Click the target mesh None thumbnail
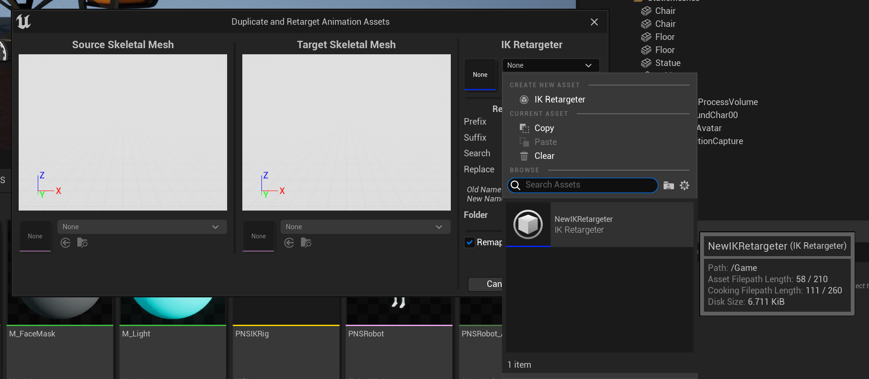The image size is (869, 379). tap(258, 236)
